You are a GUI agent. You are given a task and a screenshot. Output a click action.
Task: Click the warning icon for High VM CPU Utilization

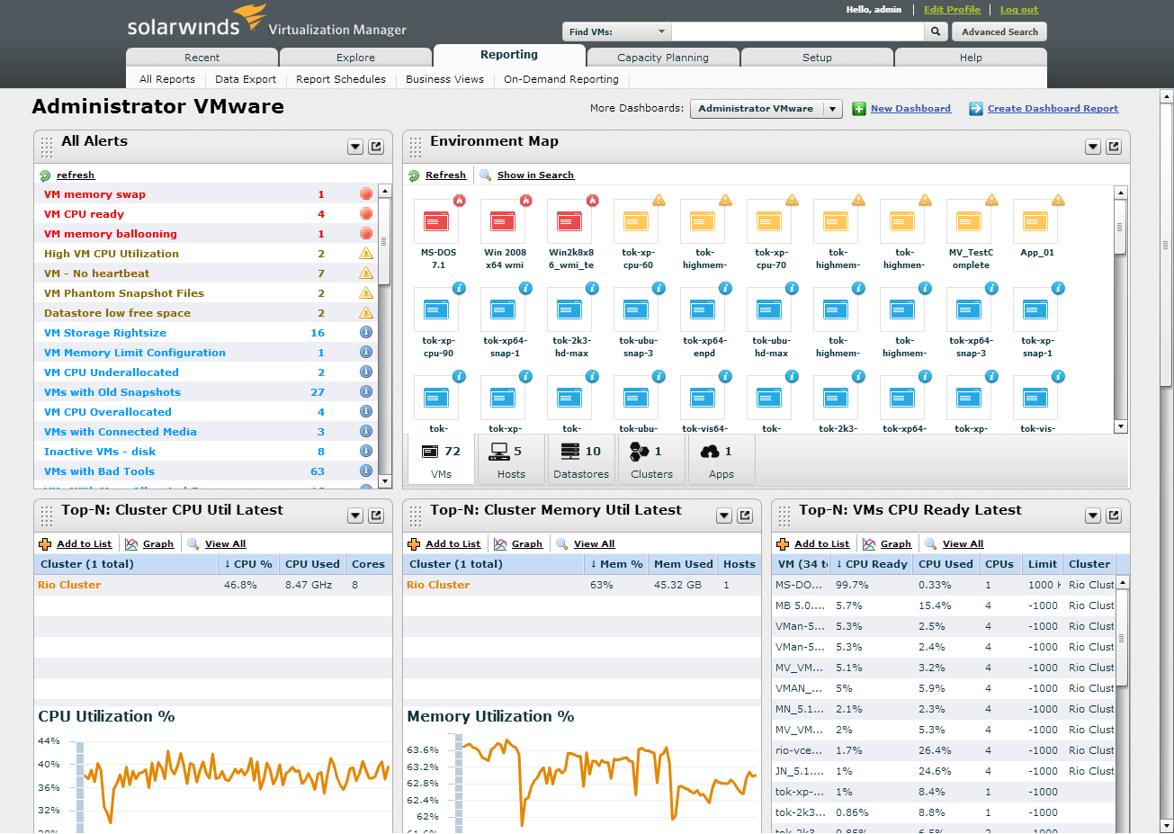[x=366, y=254]
